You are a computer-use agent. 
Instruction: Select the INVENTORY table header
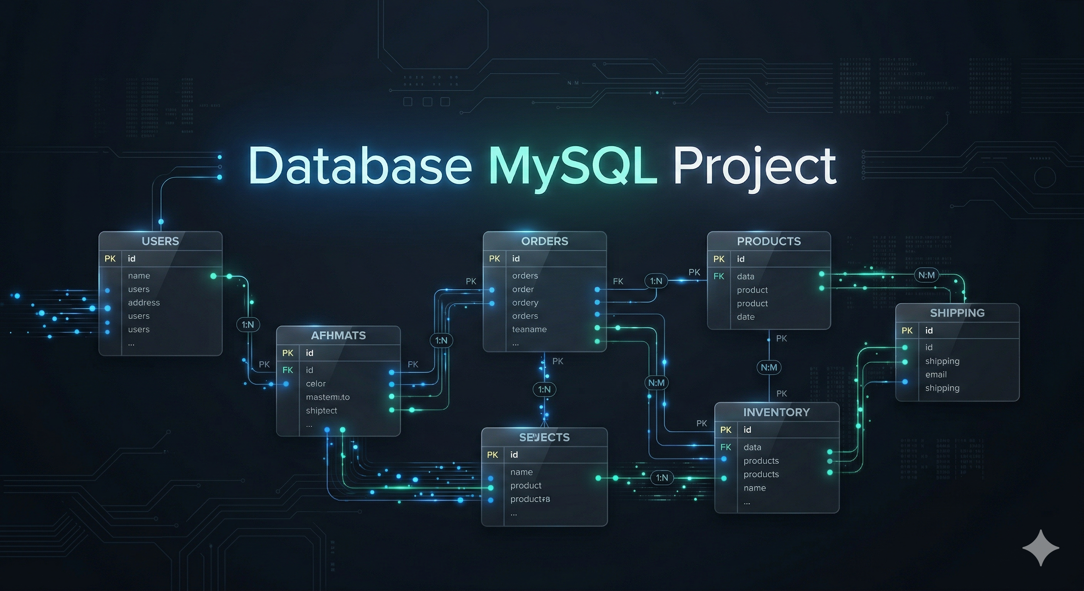776,412
